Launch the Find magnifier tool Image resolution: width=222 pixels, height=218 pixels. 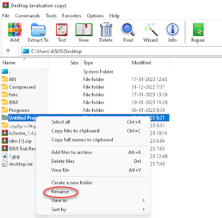128,29
